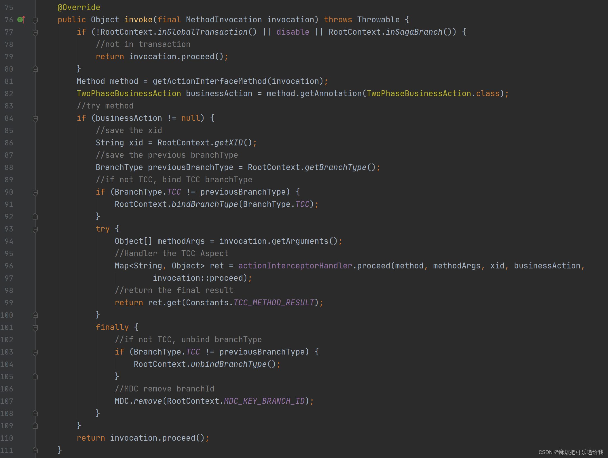Click the TCC_METHOD_RESULT constant
Viewport: 608px width, 458px height.
coord(274,303)
